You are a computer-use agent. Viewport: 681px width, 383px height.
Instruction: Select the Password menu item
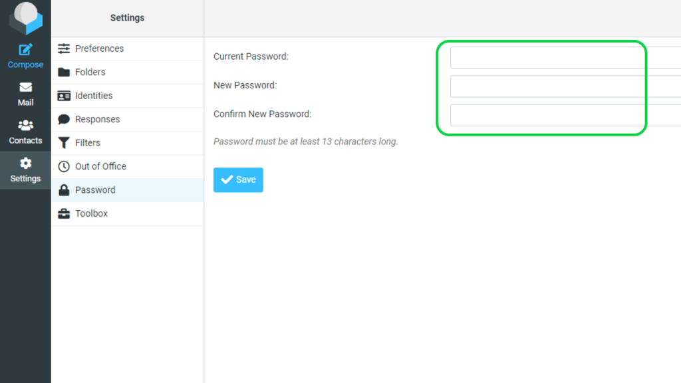[x=128, y=190]
